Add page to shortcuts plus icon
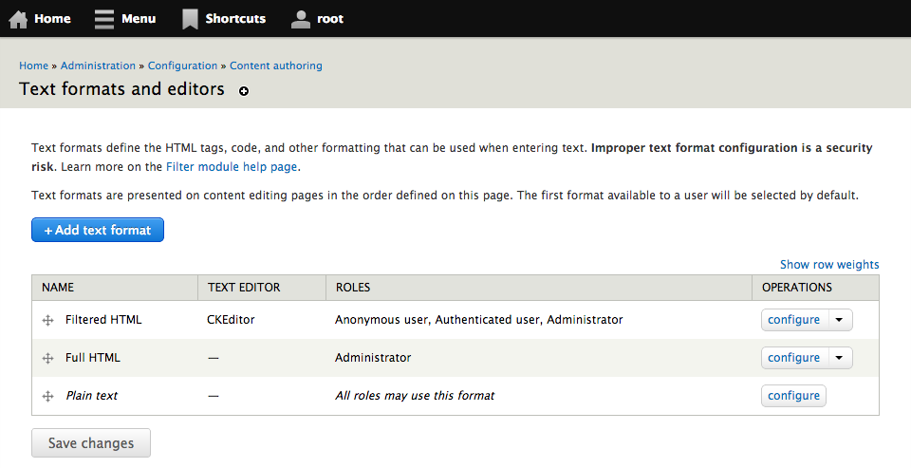This screenshot has height=468, width=911. point(244,91)
